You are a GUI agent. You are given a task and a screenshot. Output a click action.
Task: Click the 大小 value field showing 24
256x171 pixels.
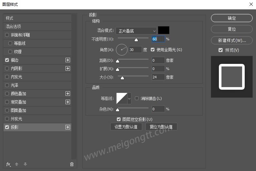point(158,77)
